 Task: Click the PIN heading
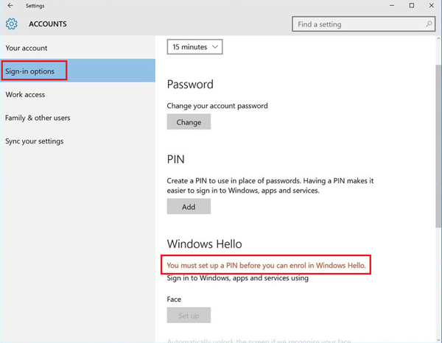pos(175,160)
